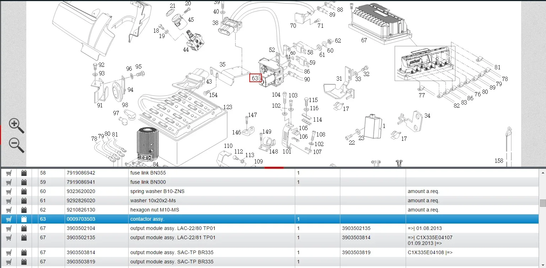Click remark 'C1X335E04108 |=>'

(x=430, y=252)
